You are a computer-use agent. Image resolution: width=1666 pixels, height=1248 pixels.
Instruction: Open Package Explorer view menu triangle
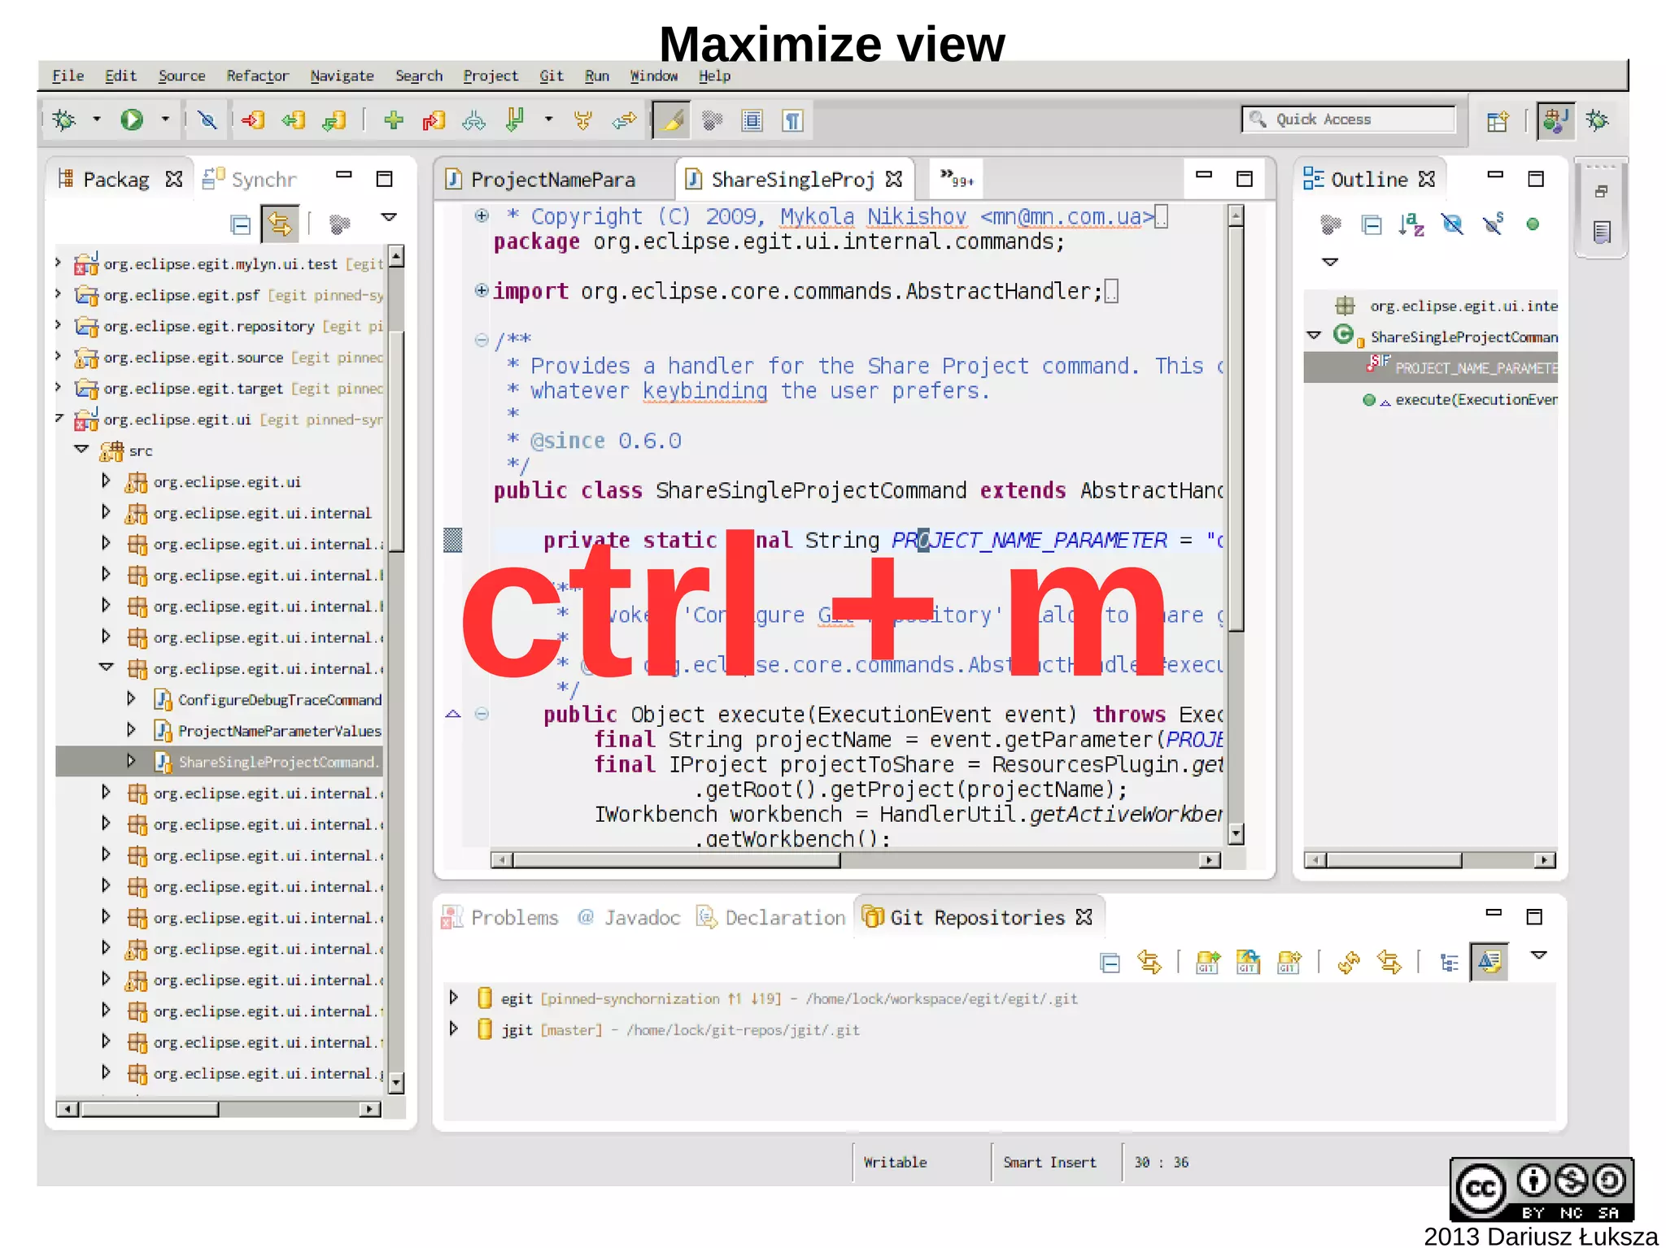pos(389,218)
